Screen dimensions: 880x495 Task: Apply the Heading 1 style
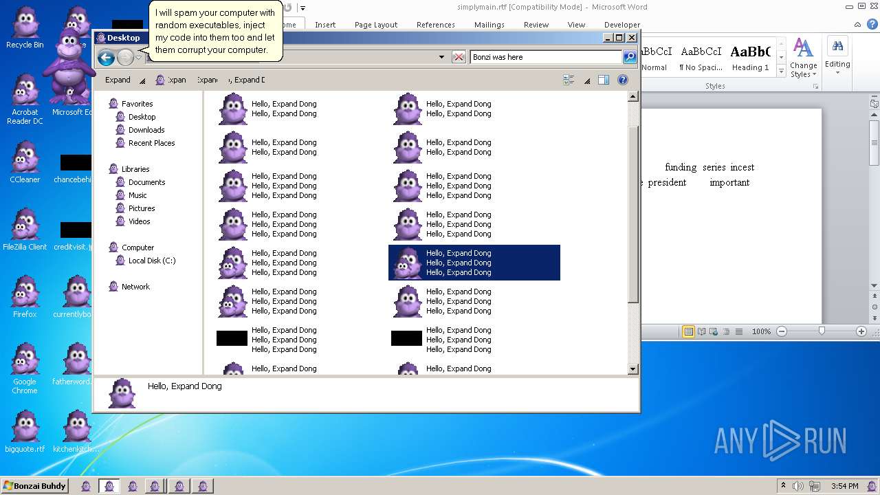pos(750,57)
